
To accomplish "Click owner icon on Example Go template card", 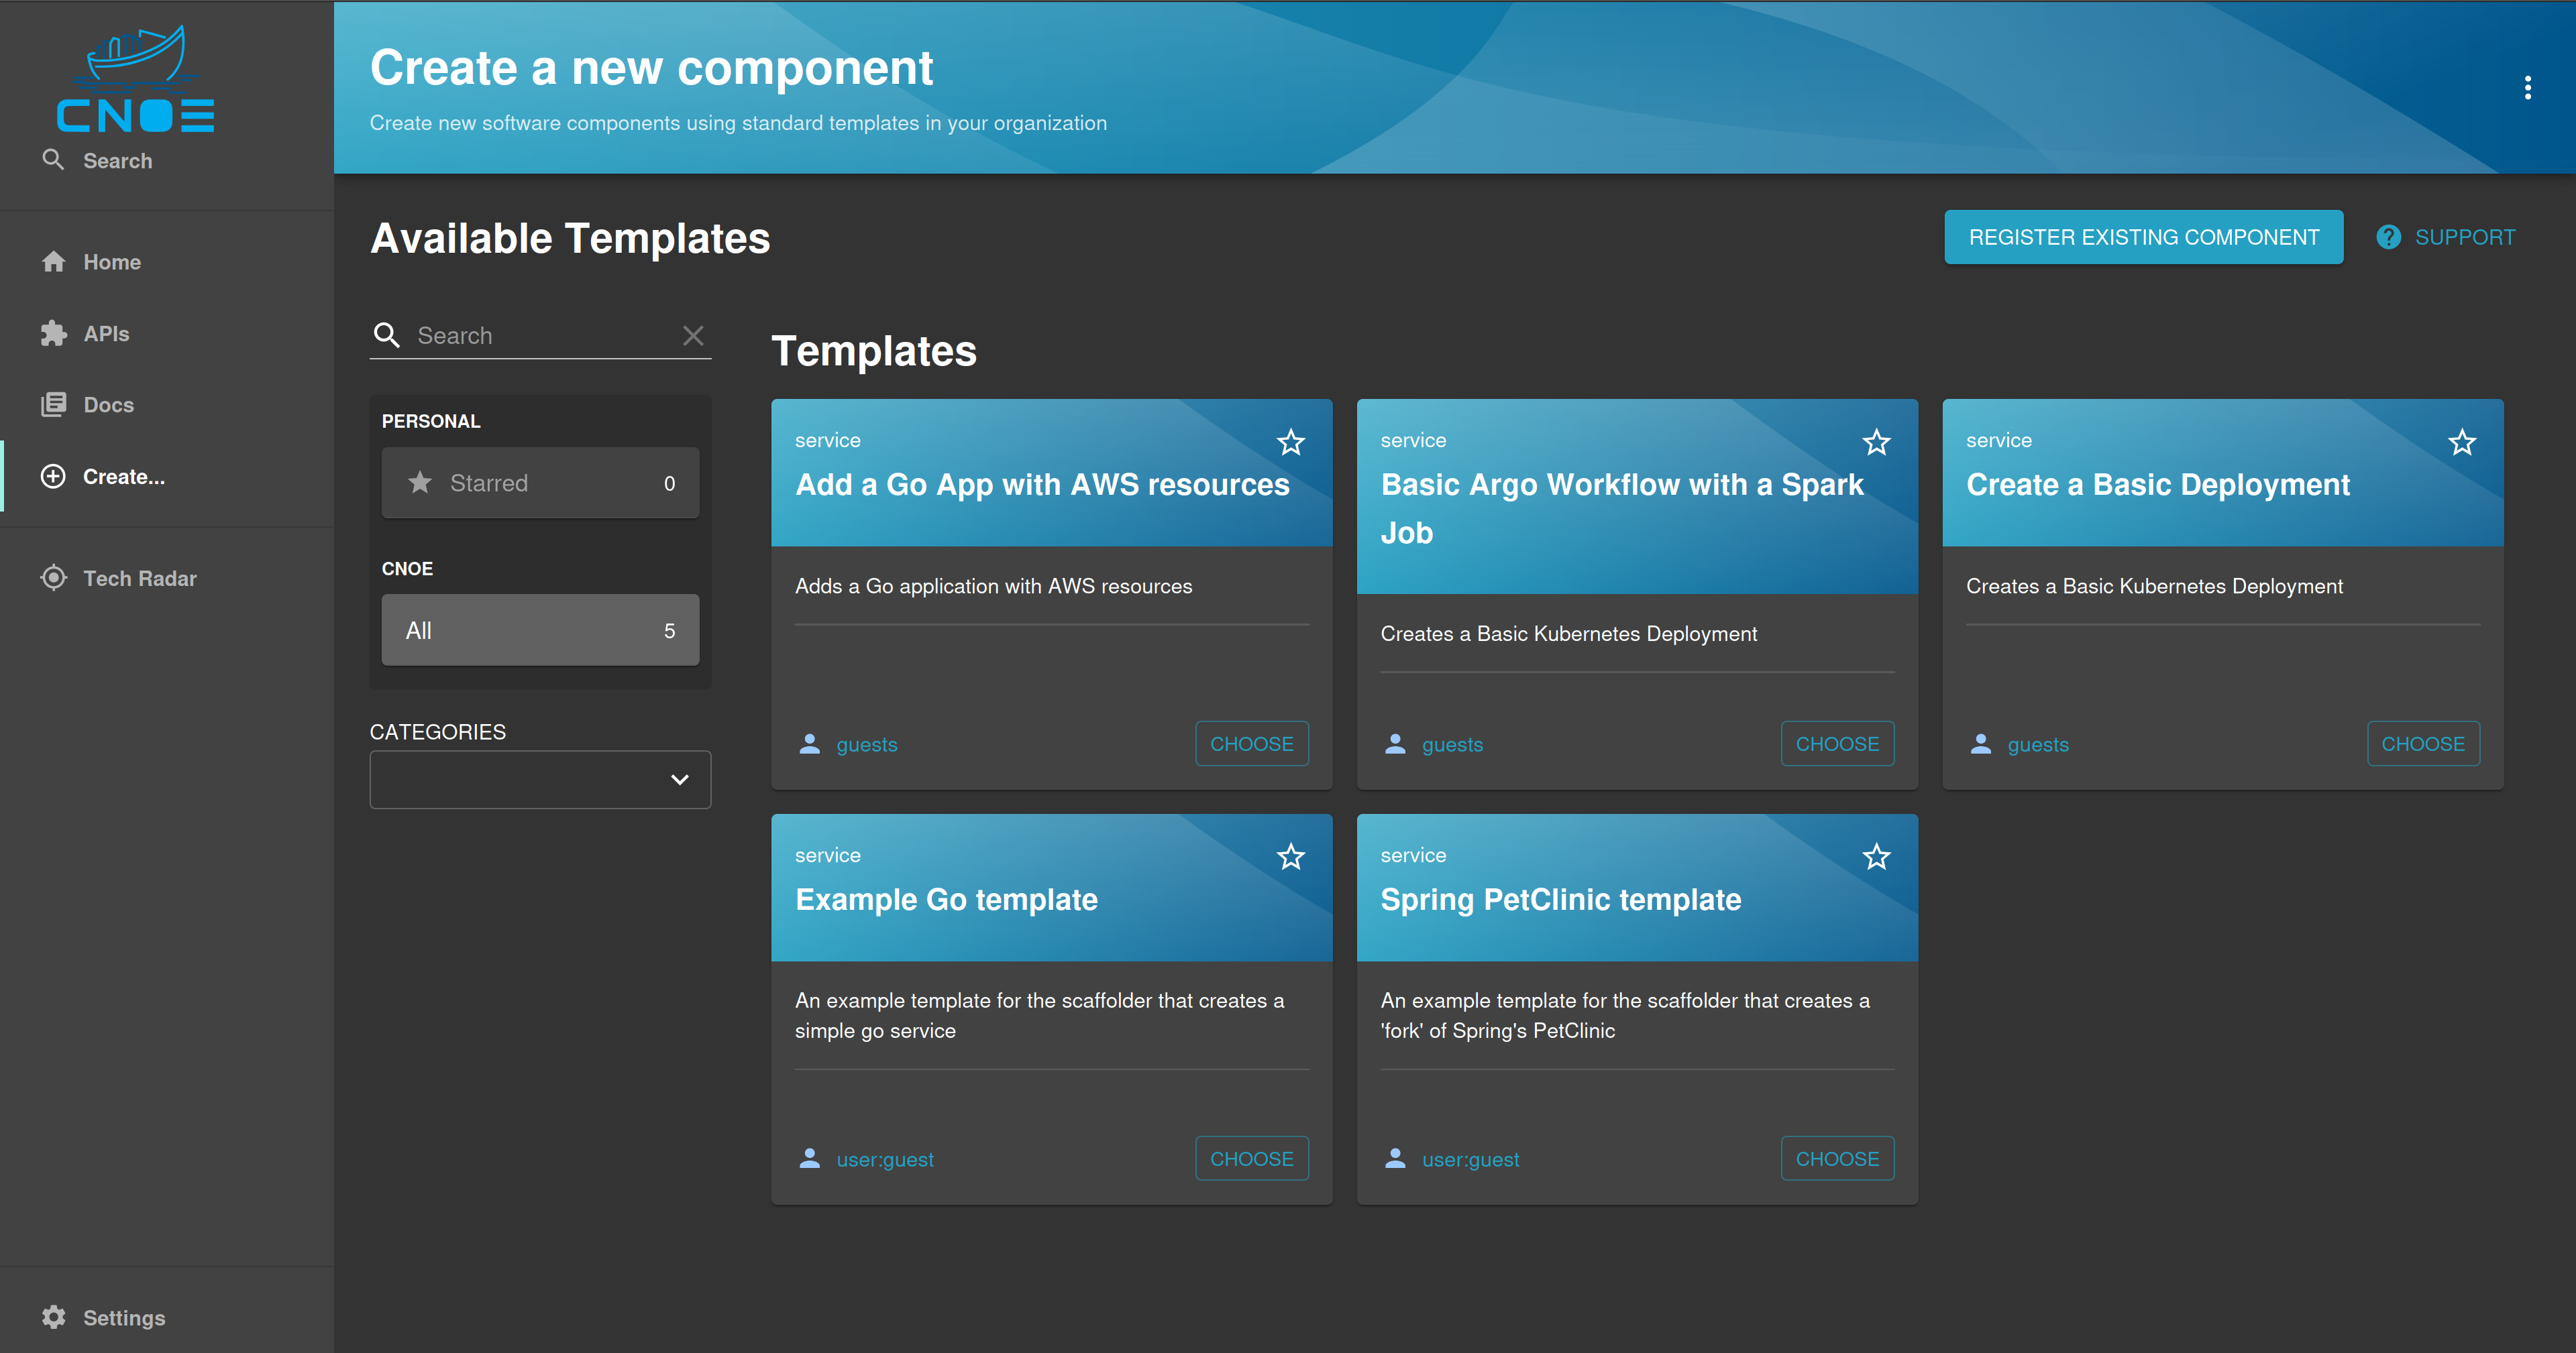I will click(x=810, y=1158).
